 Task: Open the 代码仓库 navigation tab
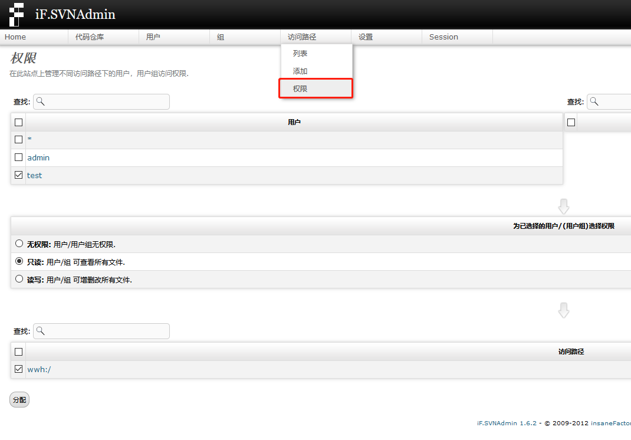tap(90, 37)
